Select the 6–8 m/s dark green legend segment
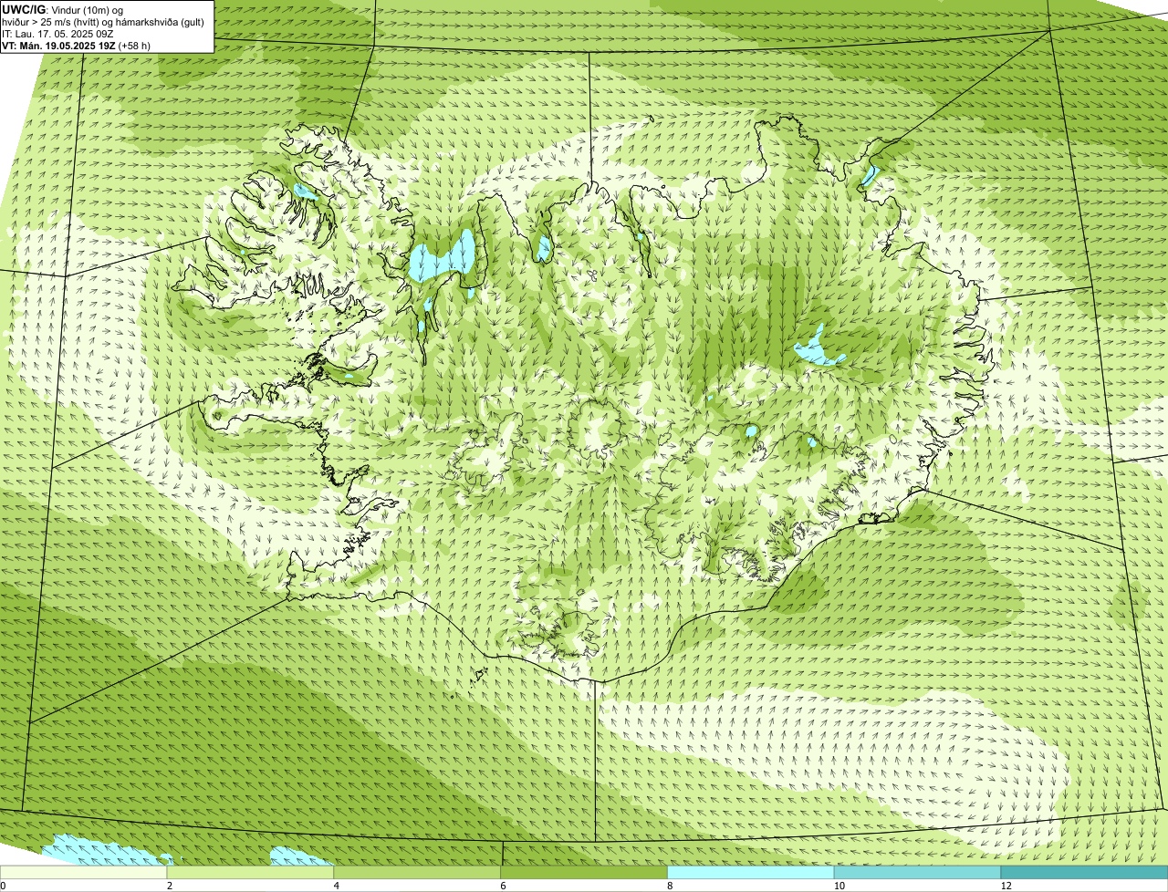The width and height of the screenshot is (1168, 892). click(585, 872)
